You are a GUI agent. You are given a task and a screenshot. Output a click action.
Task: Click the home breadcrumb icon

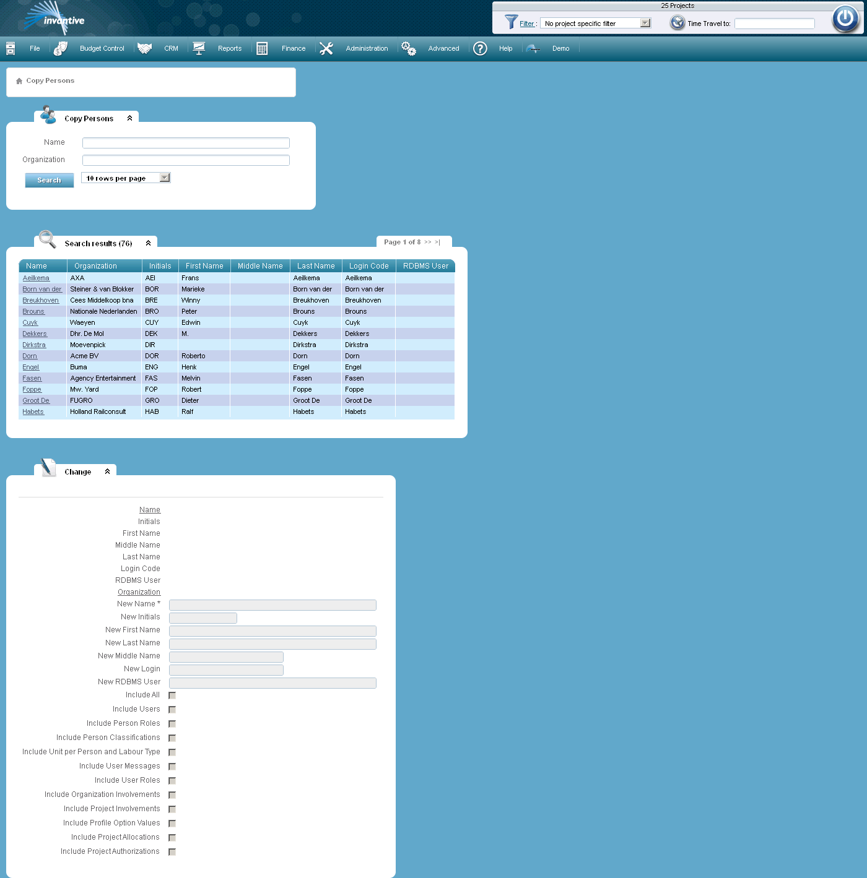pyautogui.click(x=19, y=80)
